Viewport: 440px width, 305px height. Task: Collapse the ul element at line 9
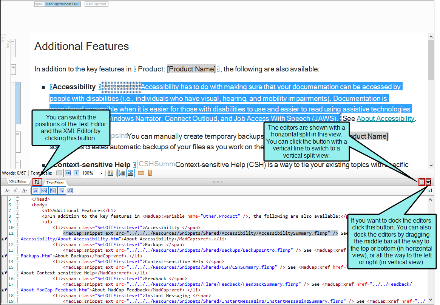point(17,222)
